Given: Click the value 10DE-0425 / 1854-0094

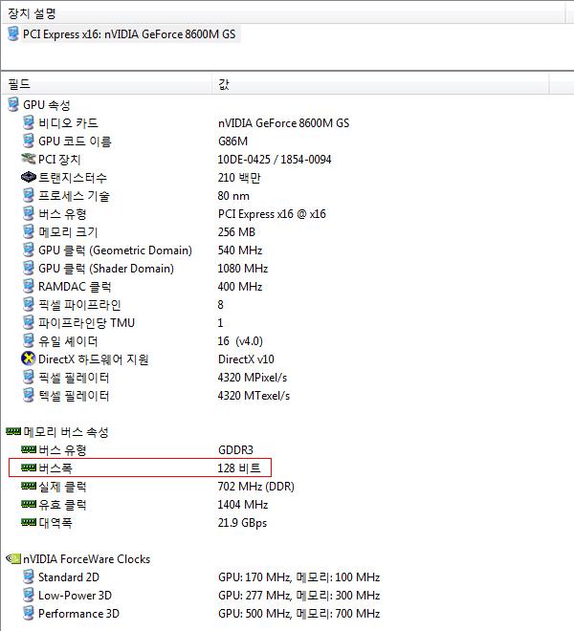Looking at the screenshot, I should [x=275, y=160].
